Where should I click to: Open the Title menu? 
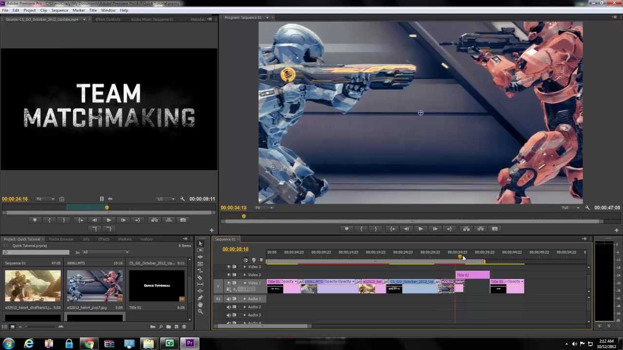coord(93,10)
